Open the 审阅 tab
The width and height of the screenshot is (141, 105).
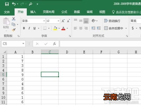tap(89, 12)
